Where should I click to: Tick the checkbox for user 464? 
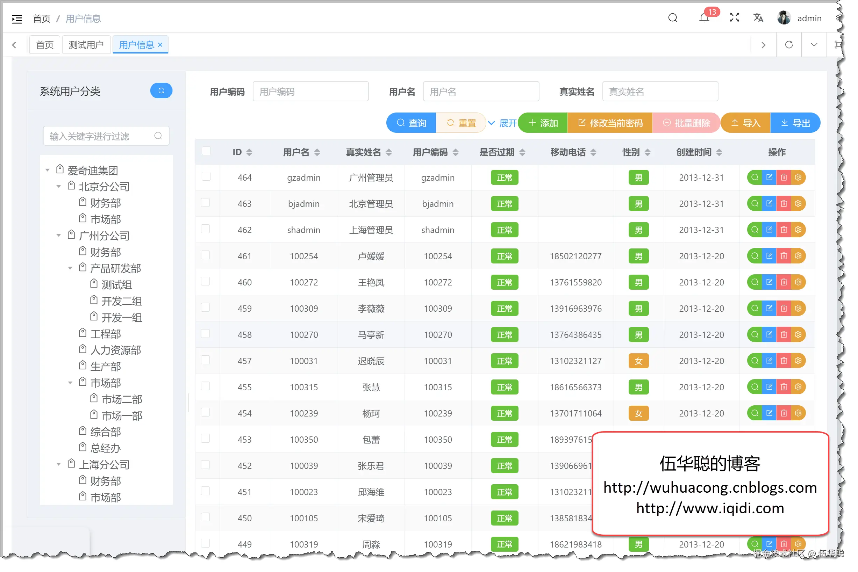pyautogui.click(x=206, y=177)
